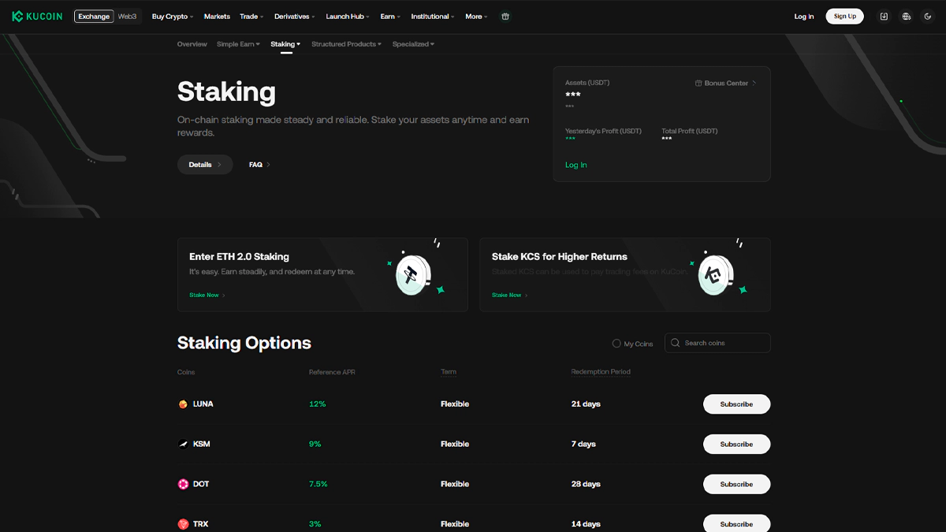
Task: Click the TRX coin icon
Action: pyautogui.click(x=184, y=524)
